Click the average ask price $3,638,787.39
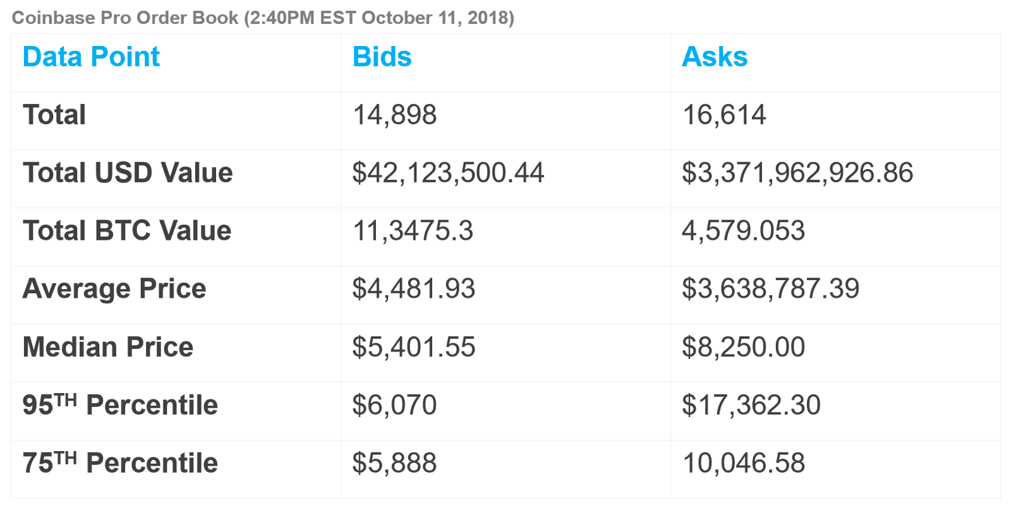Screen dimensions: 1011x506 (770, 289)
